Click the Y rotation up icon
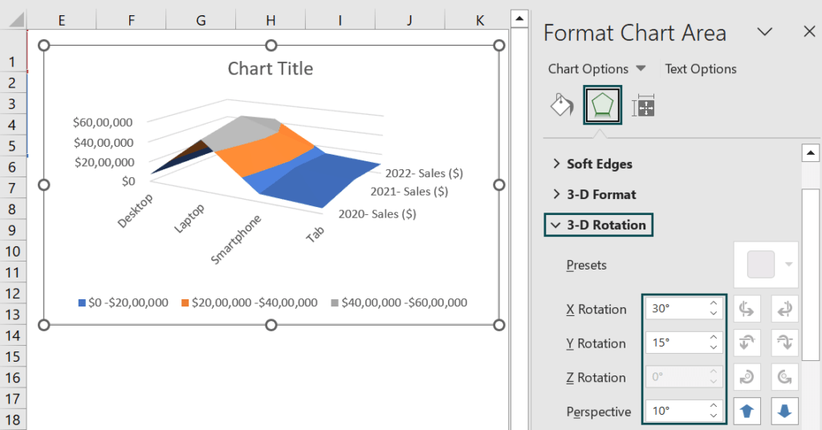 pos(747,343)
